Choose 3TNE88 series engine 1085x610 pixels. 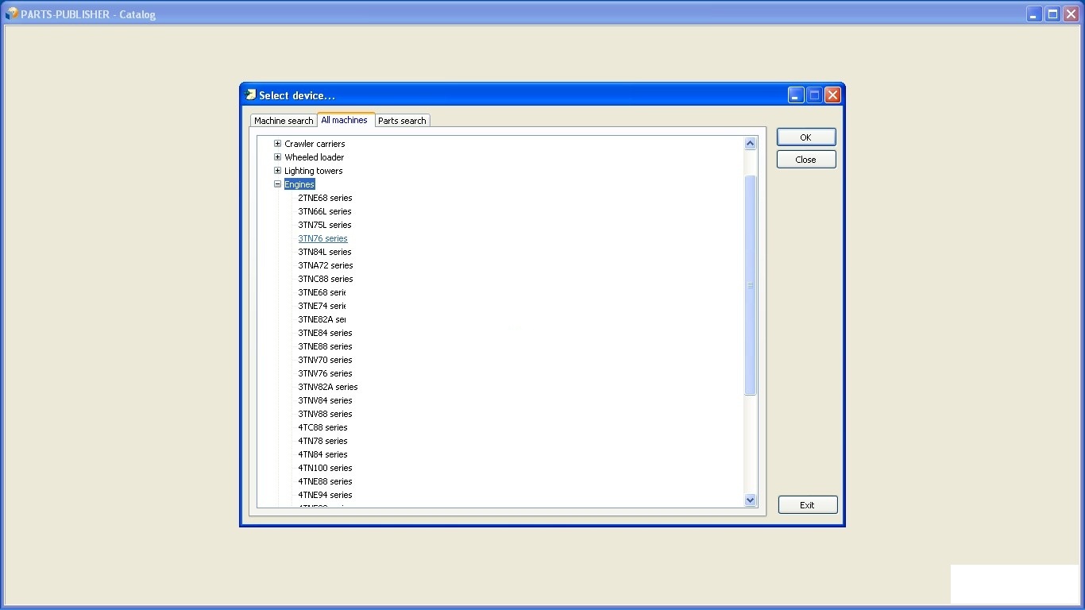click(x=325, y=346)
